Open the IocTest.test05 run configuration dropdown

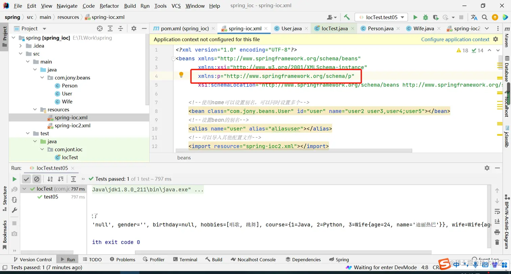[x=381, y=17]
